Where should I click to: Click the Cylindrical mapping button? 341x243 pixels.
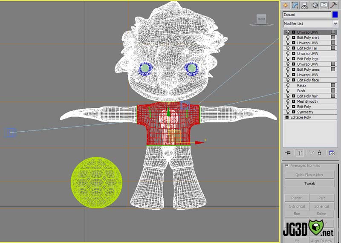[297, 206]
